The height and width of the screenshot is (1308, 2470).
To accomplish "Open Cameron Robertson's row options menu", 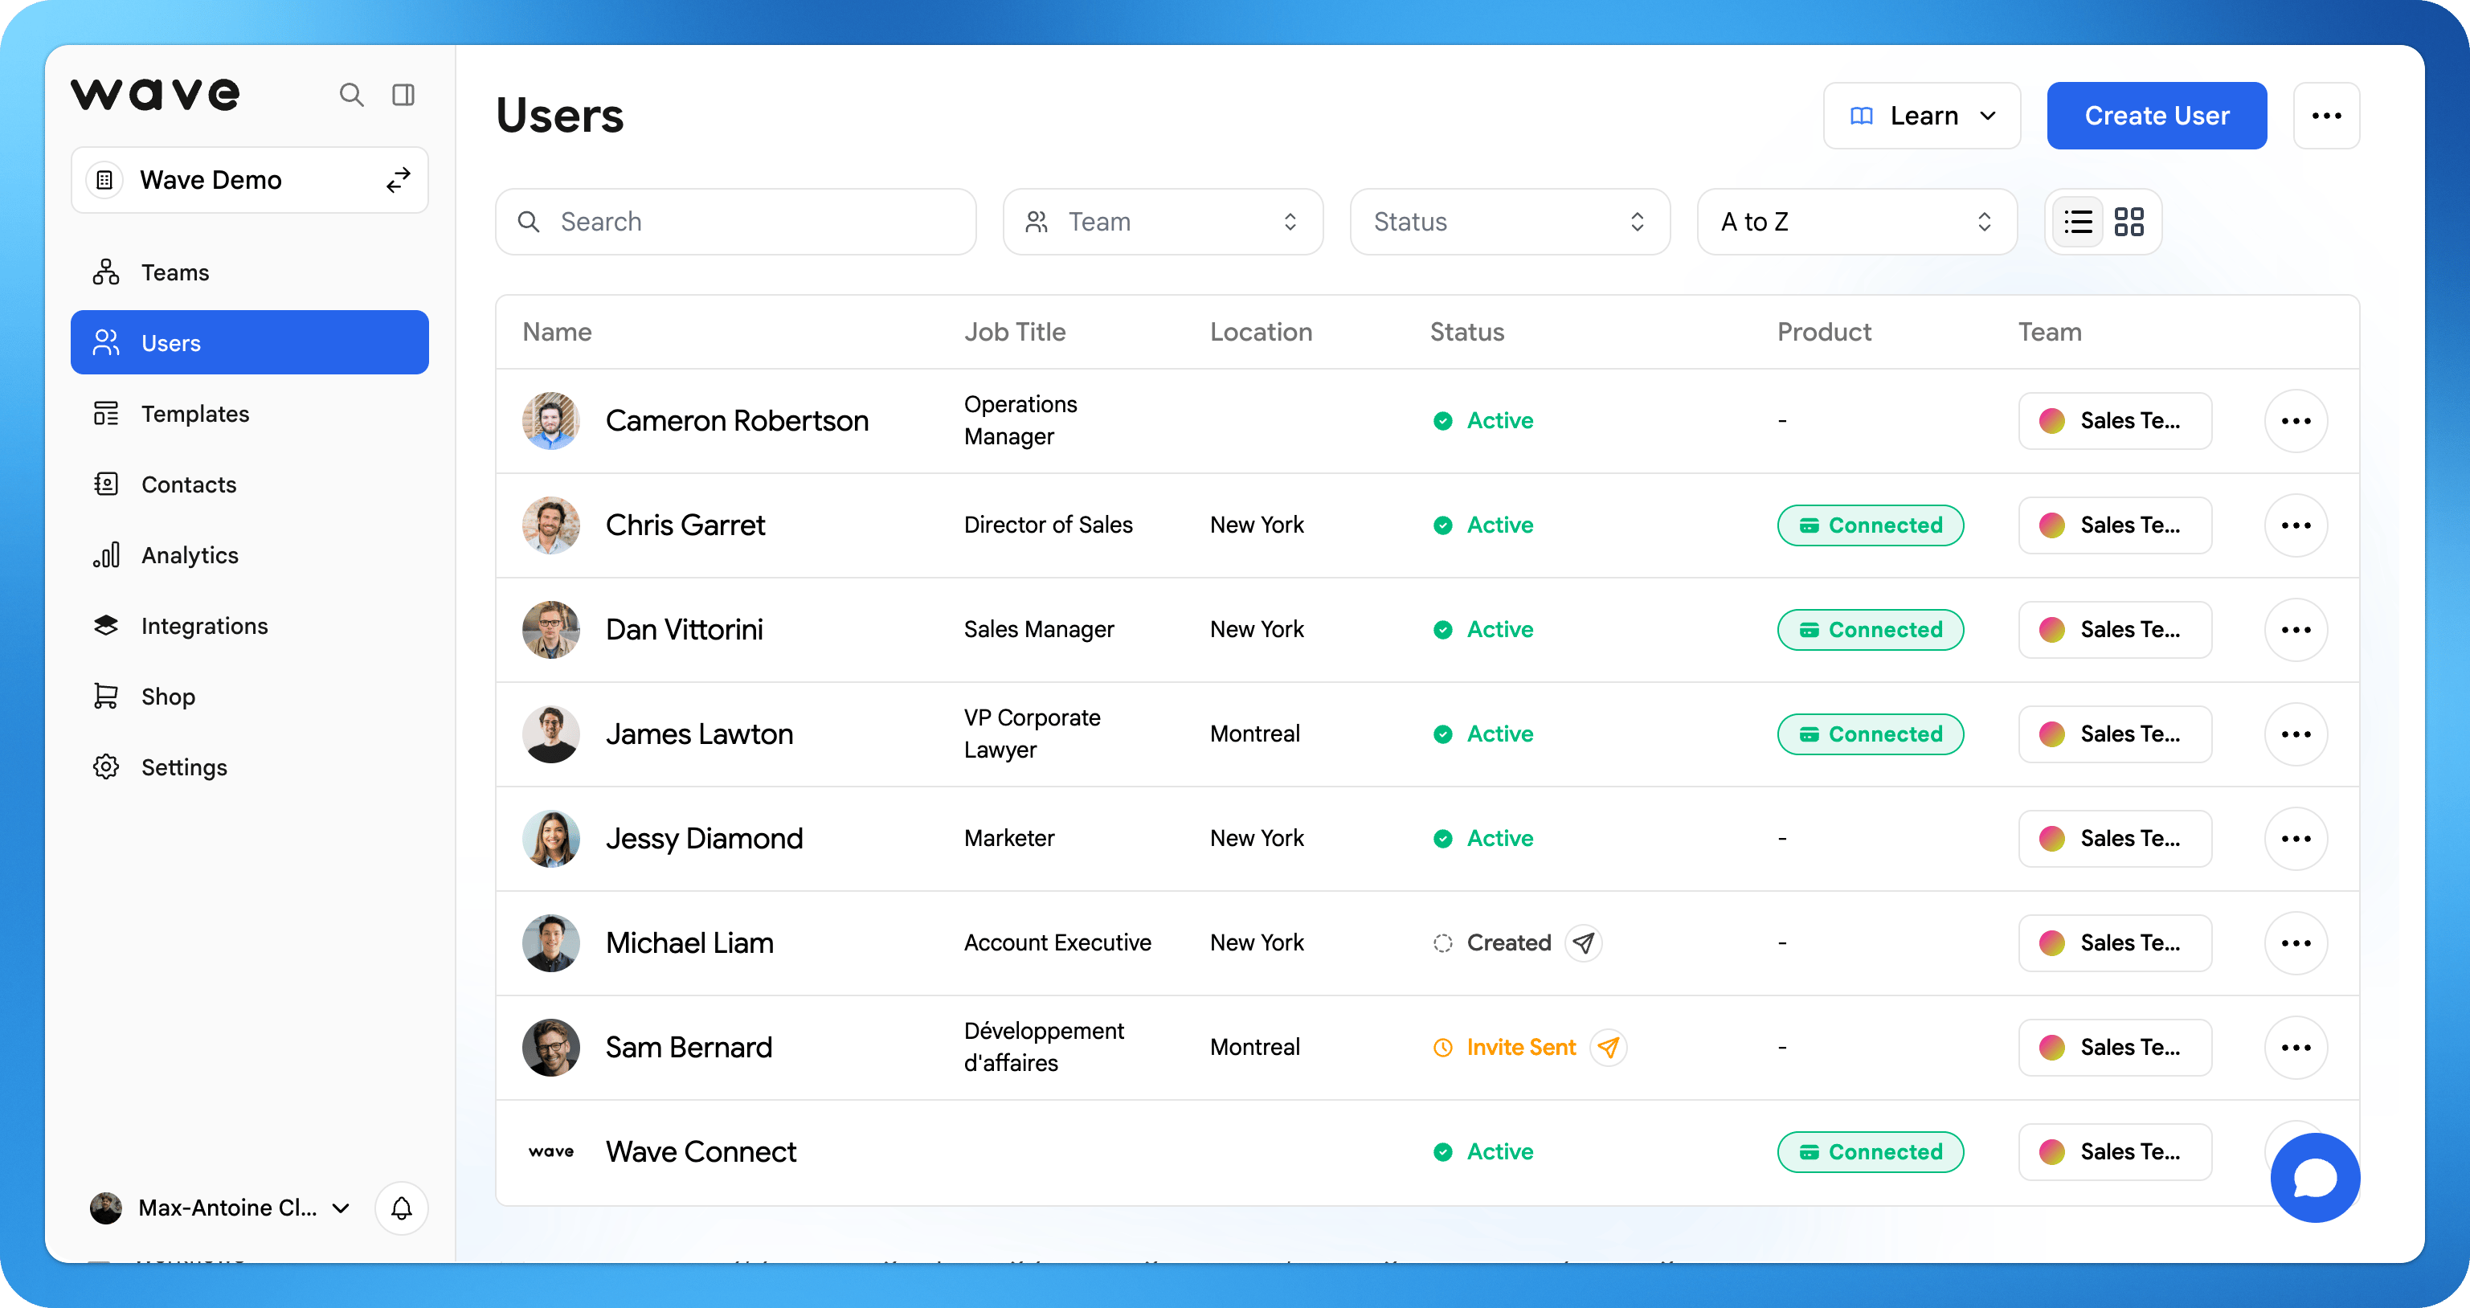I will click(x=2296, y=421).
